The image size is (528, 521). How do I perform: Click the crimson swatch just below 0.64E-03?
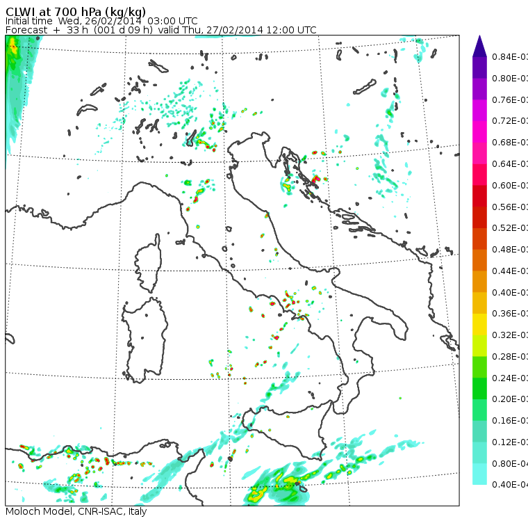[479, 175]
